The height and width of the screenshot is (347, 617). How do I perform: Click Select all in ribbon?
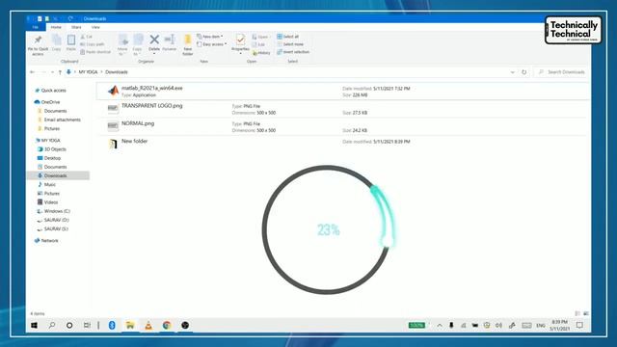[287, 37]
